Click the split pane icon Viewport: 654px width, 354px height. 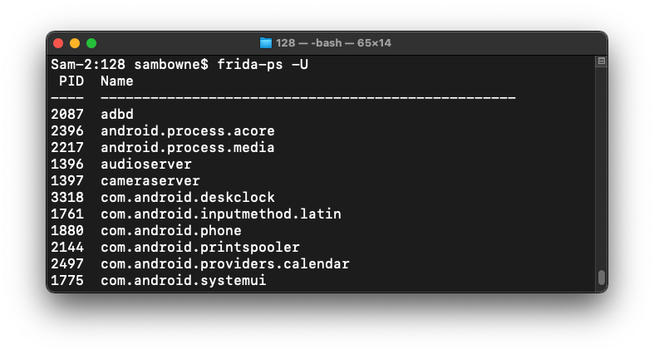602,61
